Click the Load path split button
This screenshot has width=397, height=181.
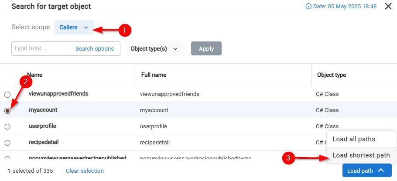click(x=366, y=171)
